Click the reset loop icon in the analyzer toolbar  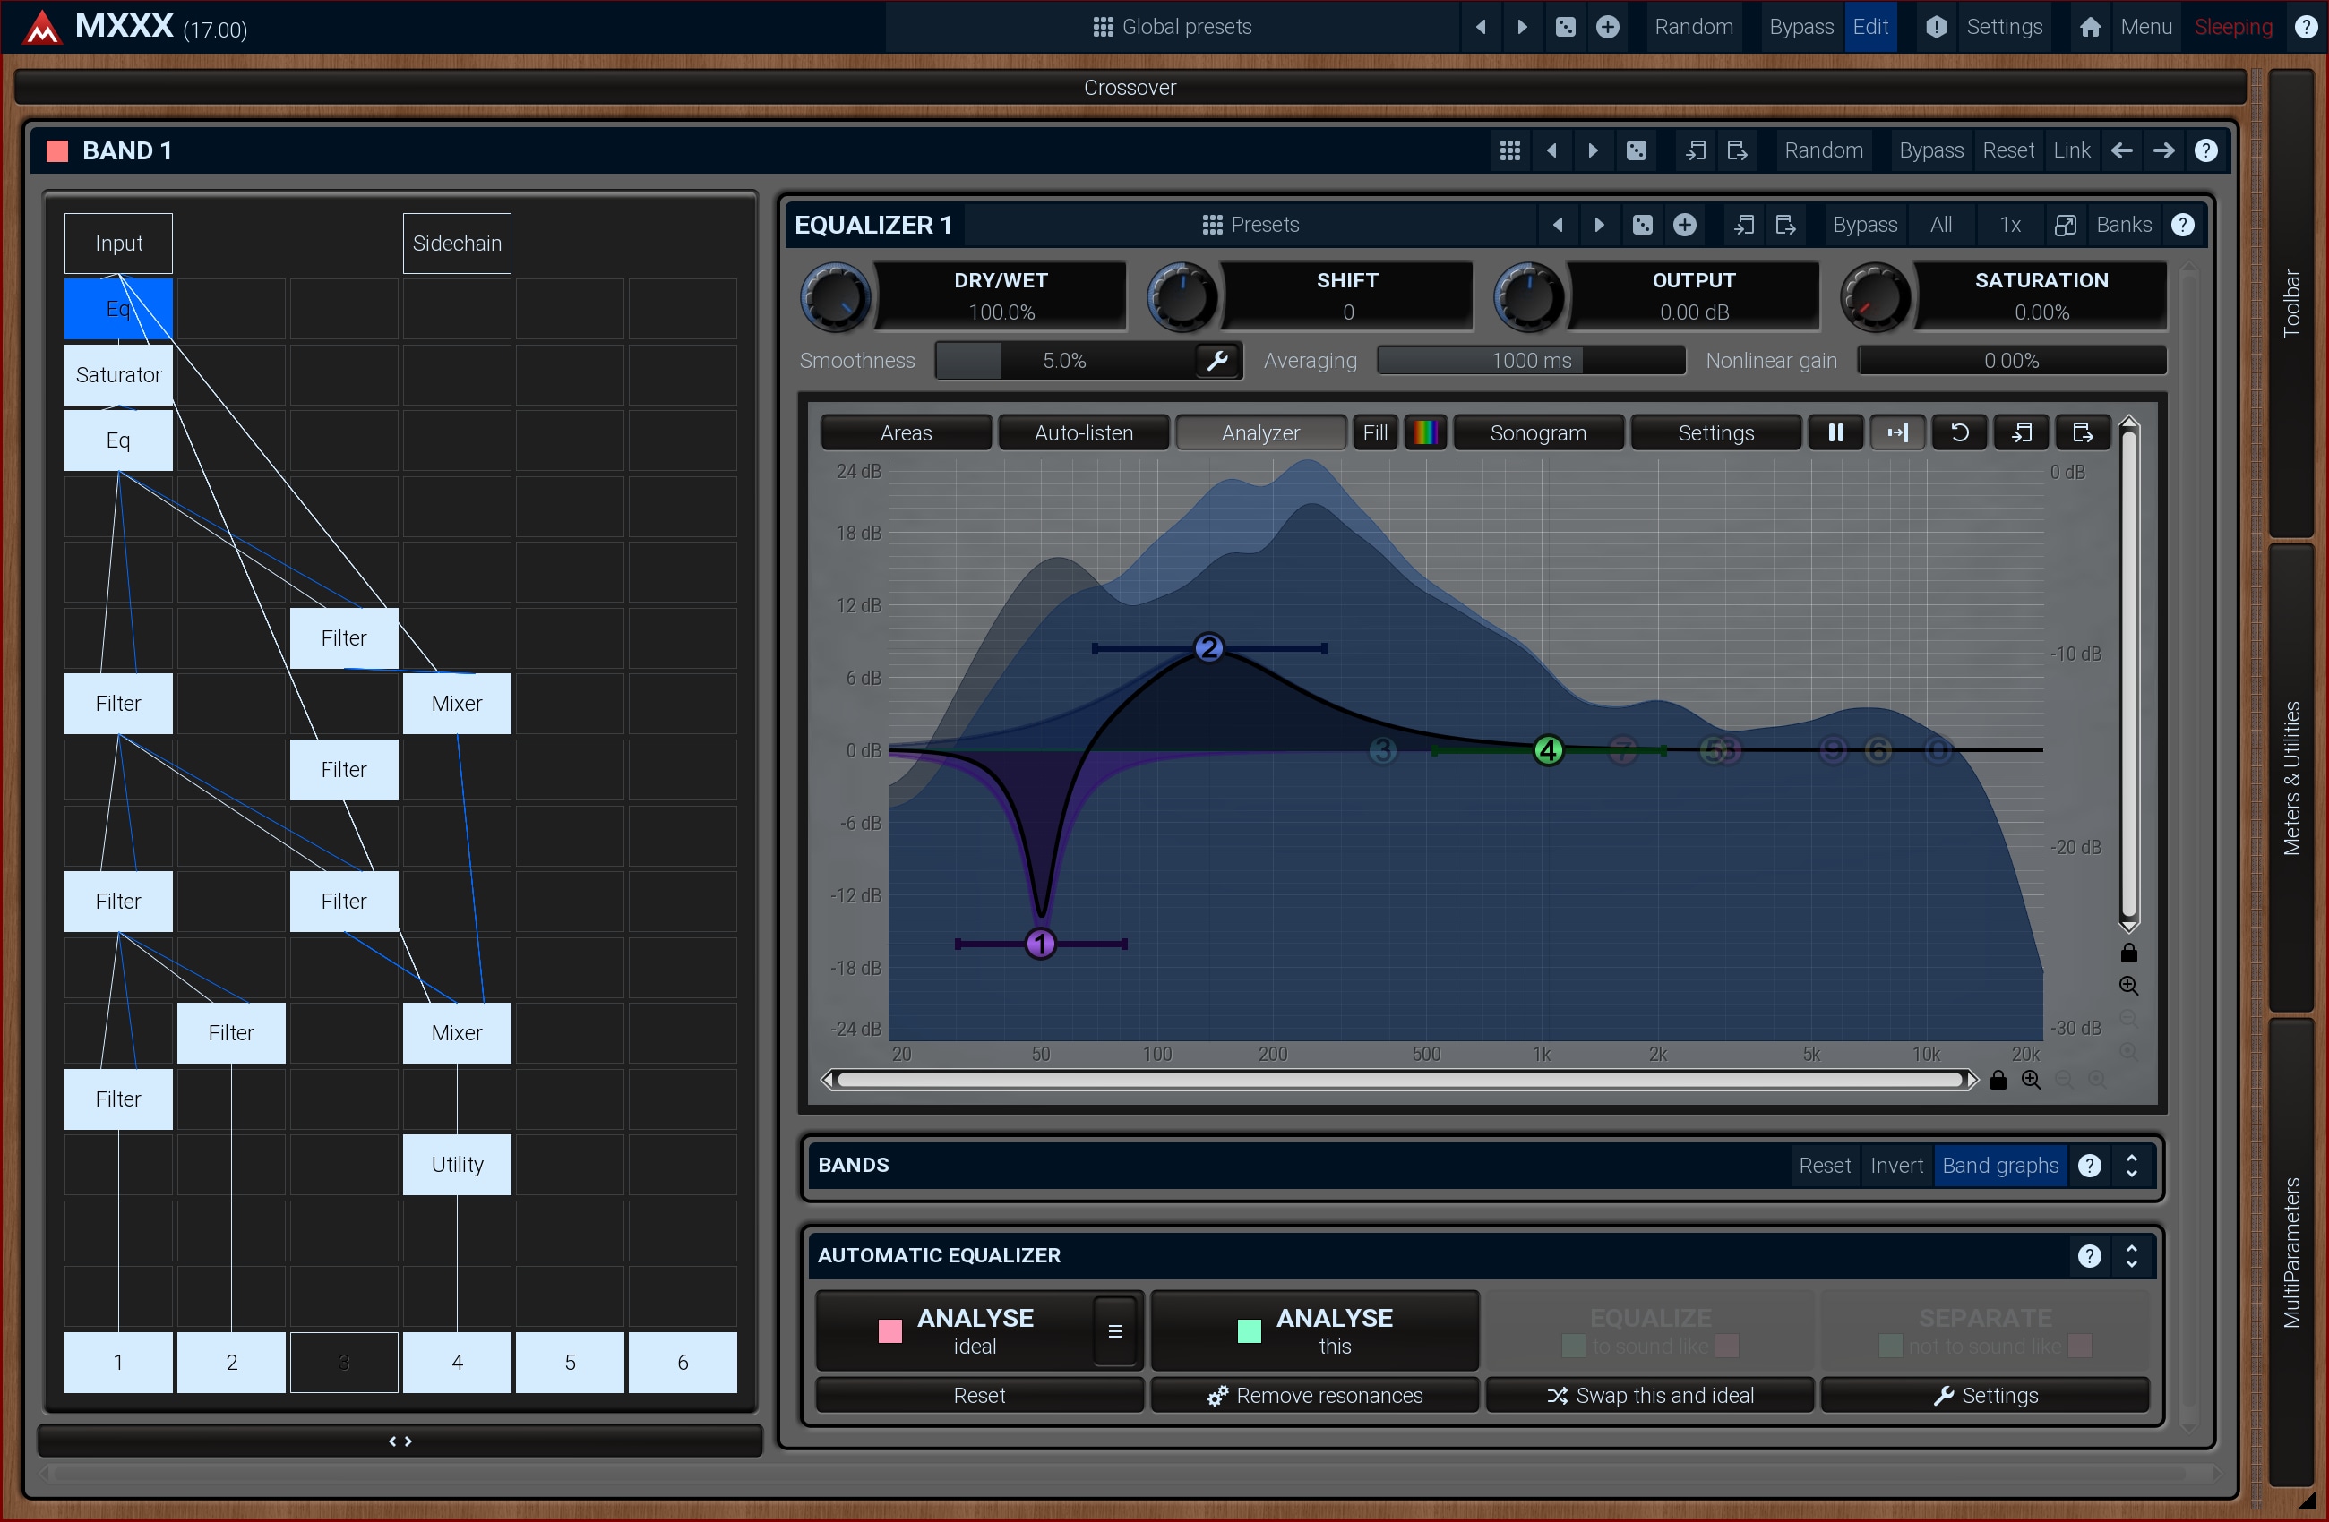1959,432
